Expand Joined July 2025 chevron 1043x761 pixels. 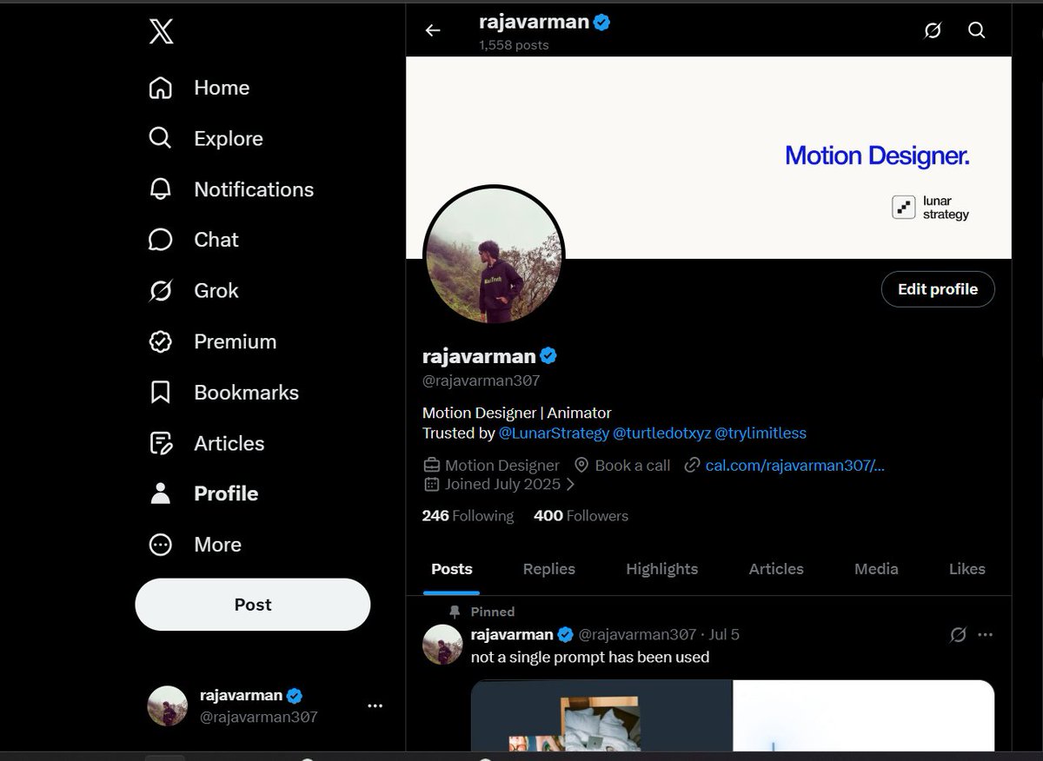pos(570,485)
